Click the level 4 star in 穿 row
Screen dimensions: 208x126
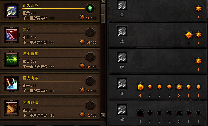pos(140,87)
